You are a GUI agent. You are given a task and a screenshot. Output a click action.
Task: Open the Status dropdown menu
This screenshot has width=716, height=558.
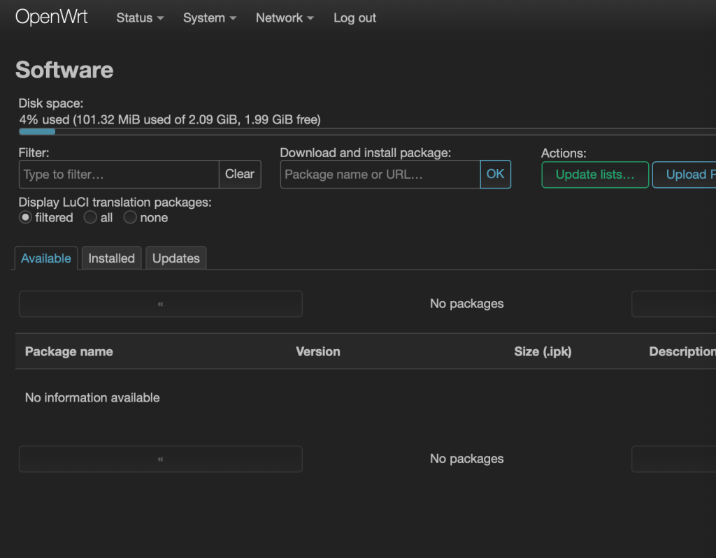140,18
